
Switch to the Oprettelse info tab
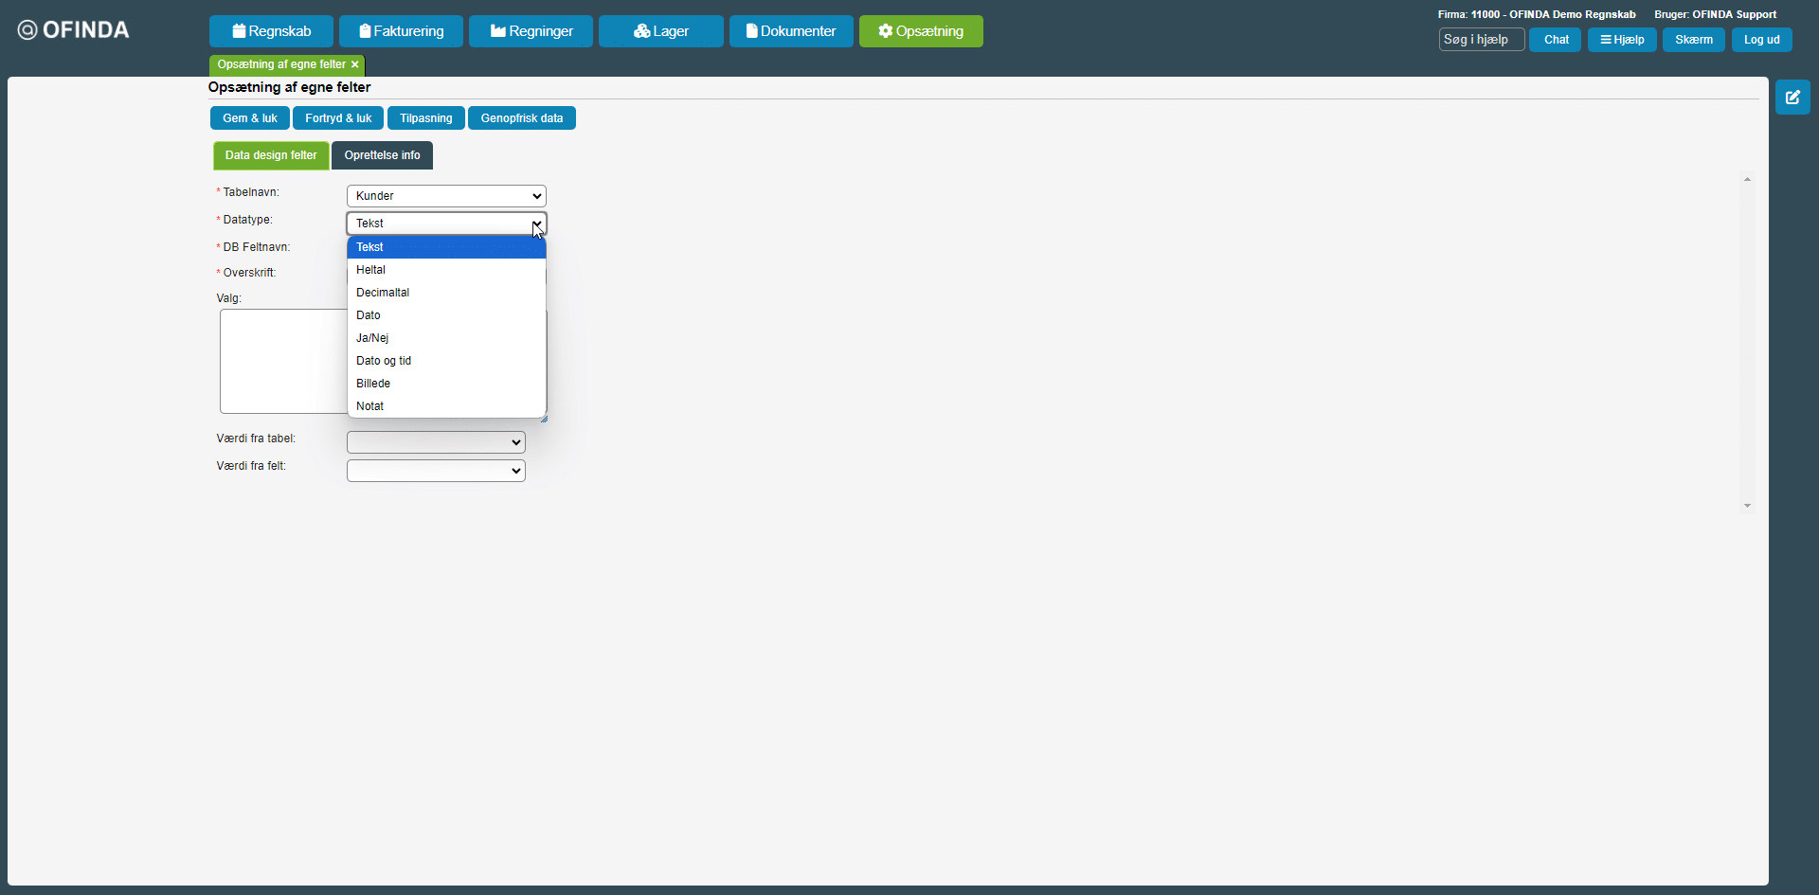point(382,155)
